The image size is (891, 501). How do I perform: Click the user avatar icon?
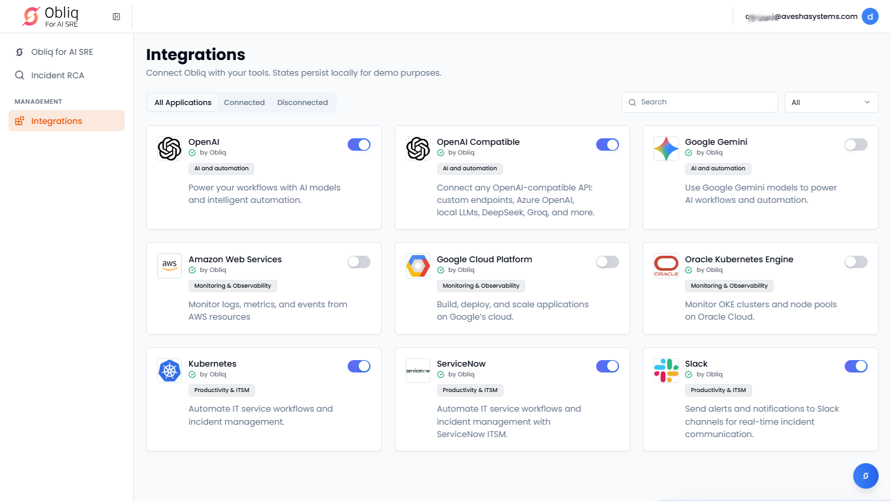pyautogui.click(x=869, y=16)
